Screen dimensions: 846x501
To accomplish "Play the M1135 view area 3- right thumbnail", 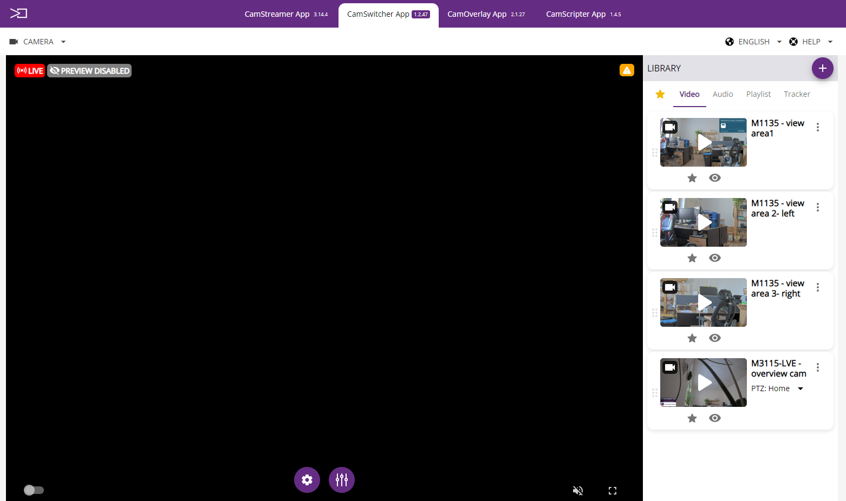I will [x=704, y=302].
